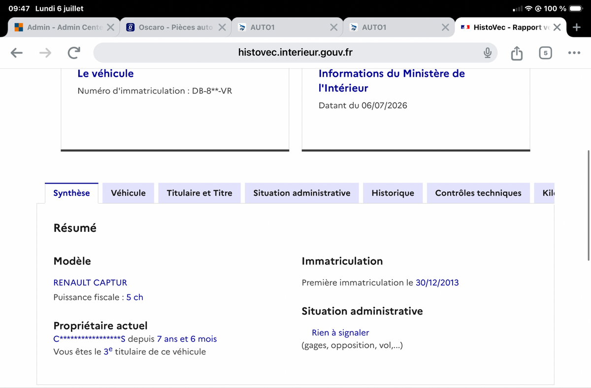Screen dimensions: 591x388
Task: Tap the forward navigation arrow
Action: point(45,53)
